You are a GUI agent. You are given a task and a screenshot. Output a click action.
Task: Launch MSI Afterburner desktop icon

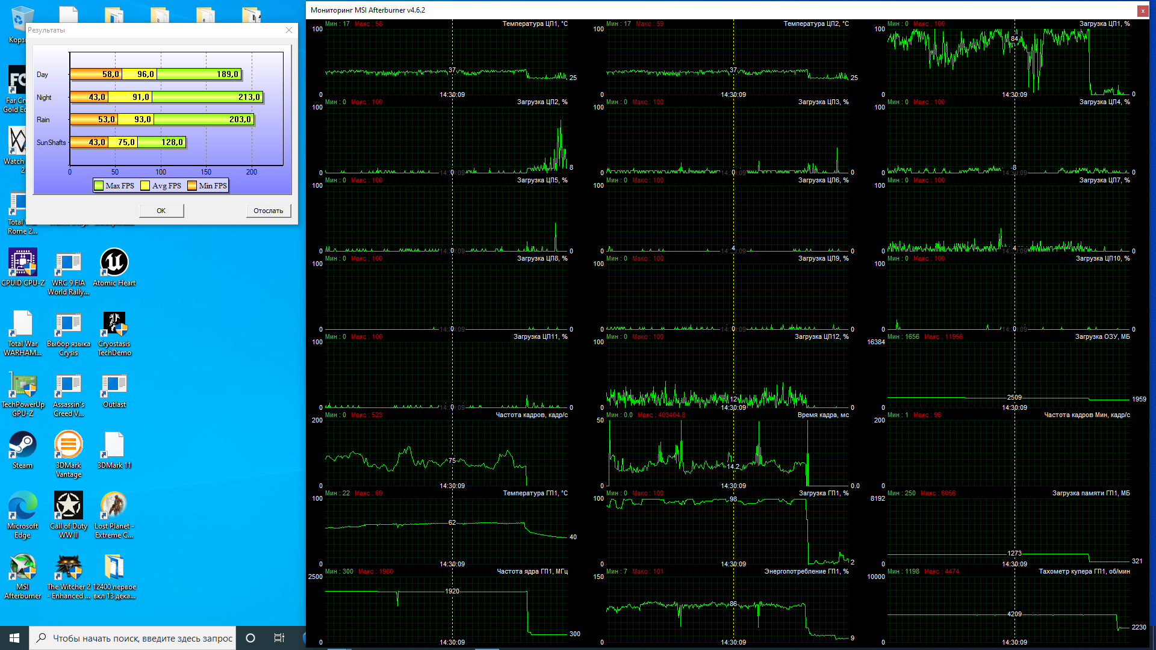coord(23,567)
